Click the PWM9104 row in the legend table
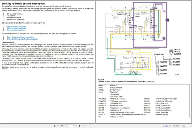 coord(144,106)
